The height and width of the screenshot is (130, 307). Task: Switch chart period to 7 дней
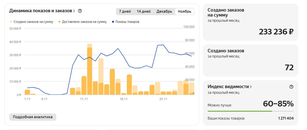coord(125,11)
